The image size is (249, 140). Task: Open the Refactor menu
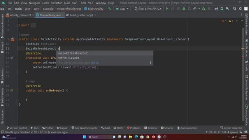[x=56, y=3]
